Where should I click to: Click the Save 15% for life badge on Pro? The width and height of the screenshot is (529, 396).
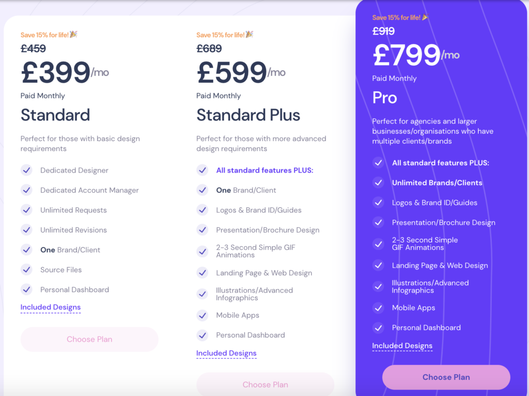coord(400,17)
